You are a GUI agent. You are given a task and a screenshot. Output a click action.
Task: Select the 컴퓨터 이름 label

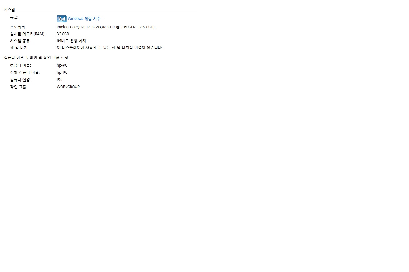coord(21,65)
